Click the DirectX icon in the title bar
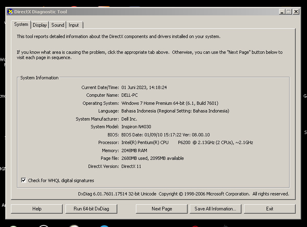307x227 pixels. [x=10, y=12]
